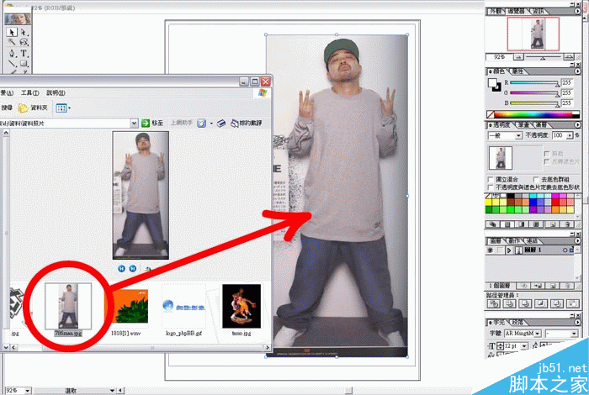Click show all swatches button
The width and height of the screenshot is (589, 395).
[x=492, y=224]
